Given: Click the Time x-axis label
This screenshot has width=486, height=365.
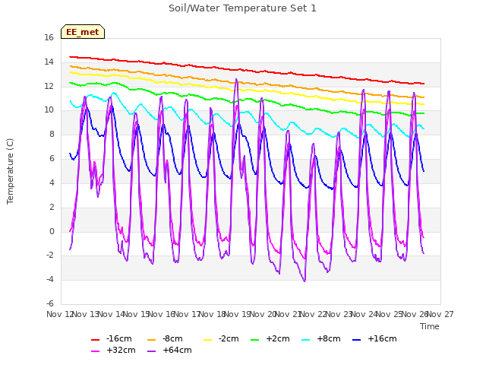Looking at the screenshot, I should (430, 326).
